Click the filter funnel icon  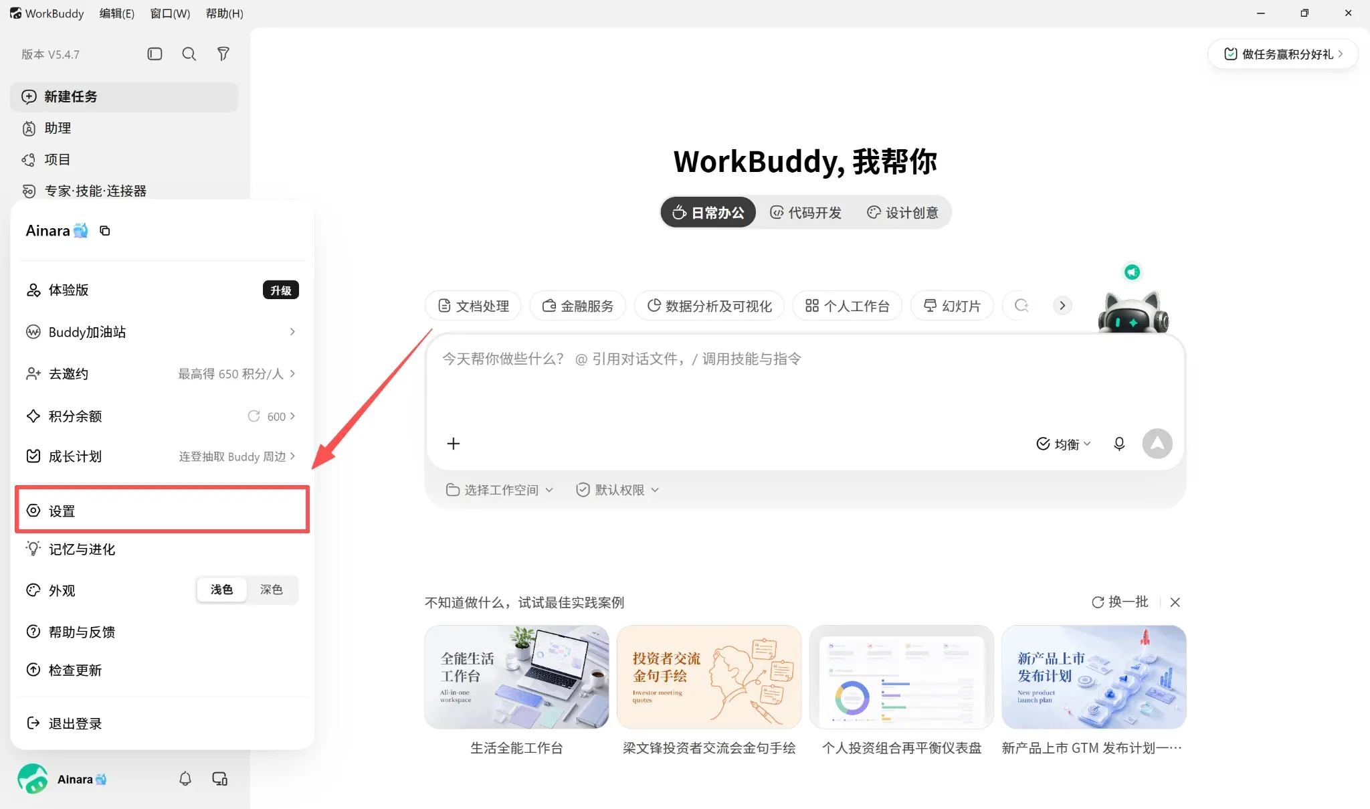coord(223,54)
